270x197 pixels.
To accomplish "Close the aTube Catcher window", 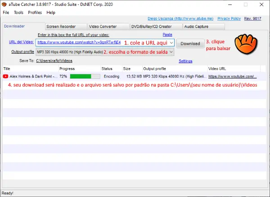I will click(261, 5).
